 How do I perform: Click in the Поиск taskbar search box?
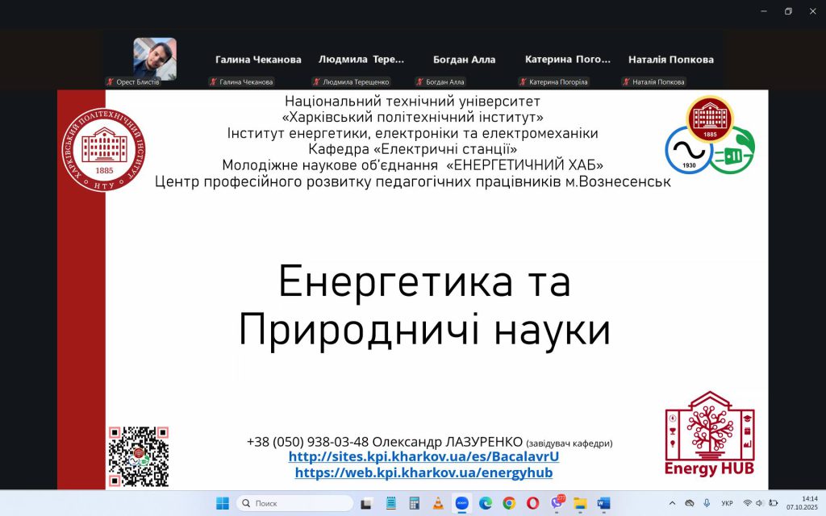295,503
